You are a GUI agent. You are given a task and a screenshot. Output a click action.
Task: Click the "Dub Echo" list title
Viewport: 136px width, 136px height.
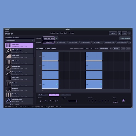point(15,83)
